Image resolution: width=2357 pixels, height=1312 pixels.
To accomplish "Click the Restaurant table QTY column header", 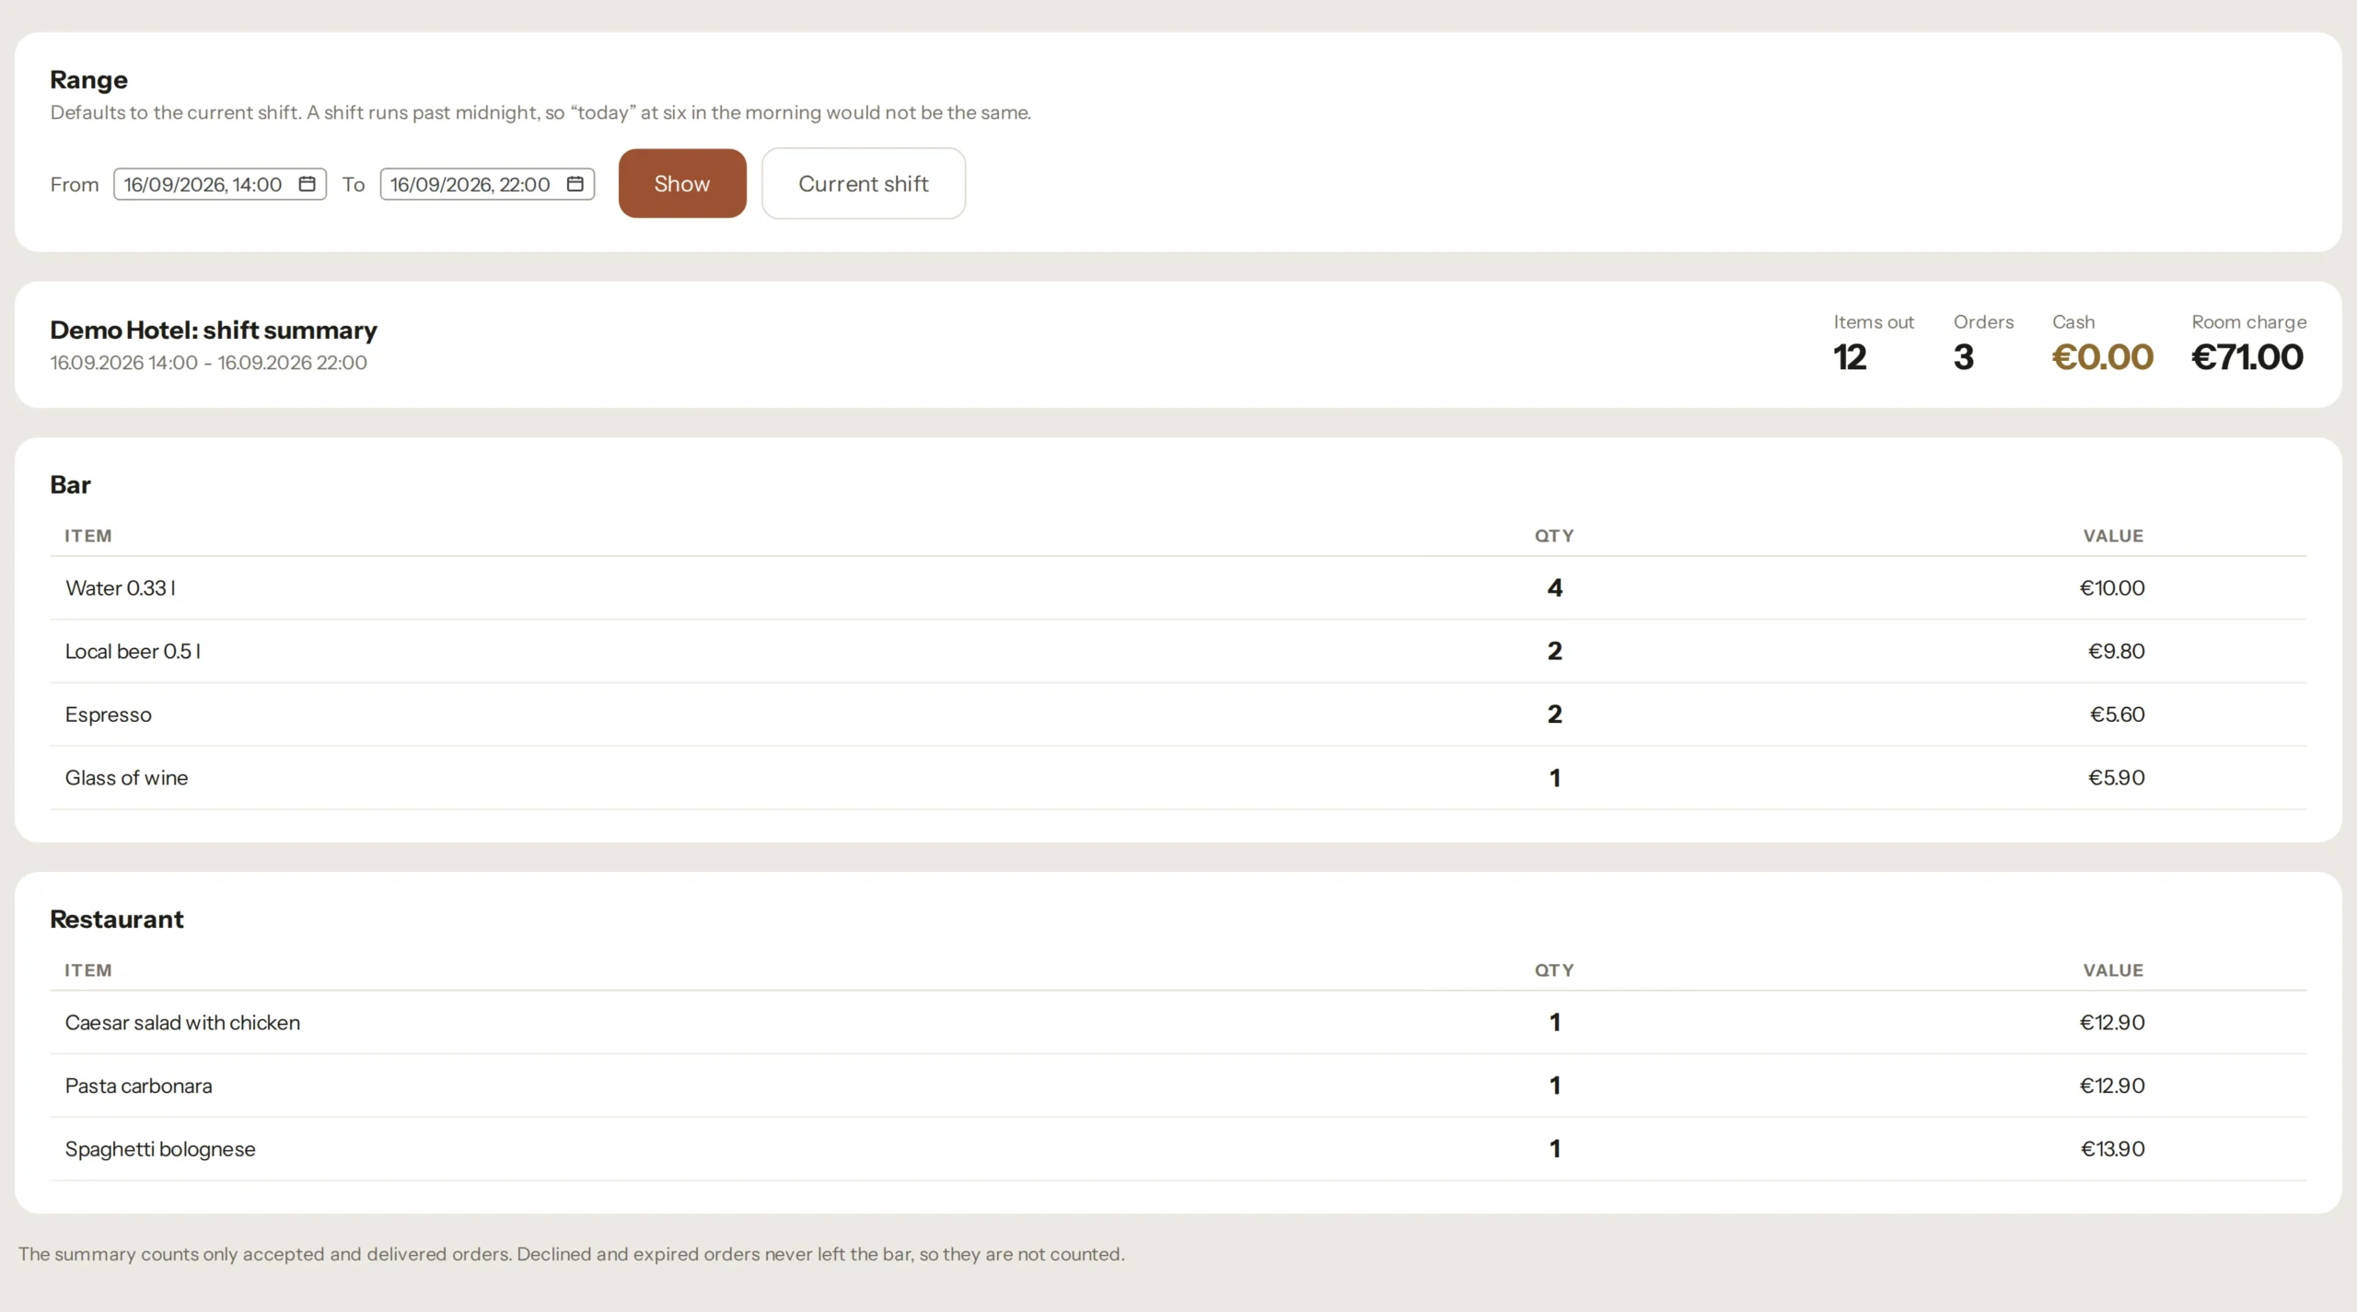I will coord(1554,970).
